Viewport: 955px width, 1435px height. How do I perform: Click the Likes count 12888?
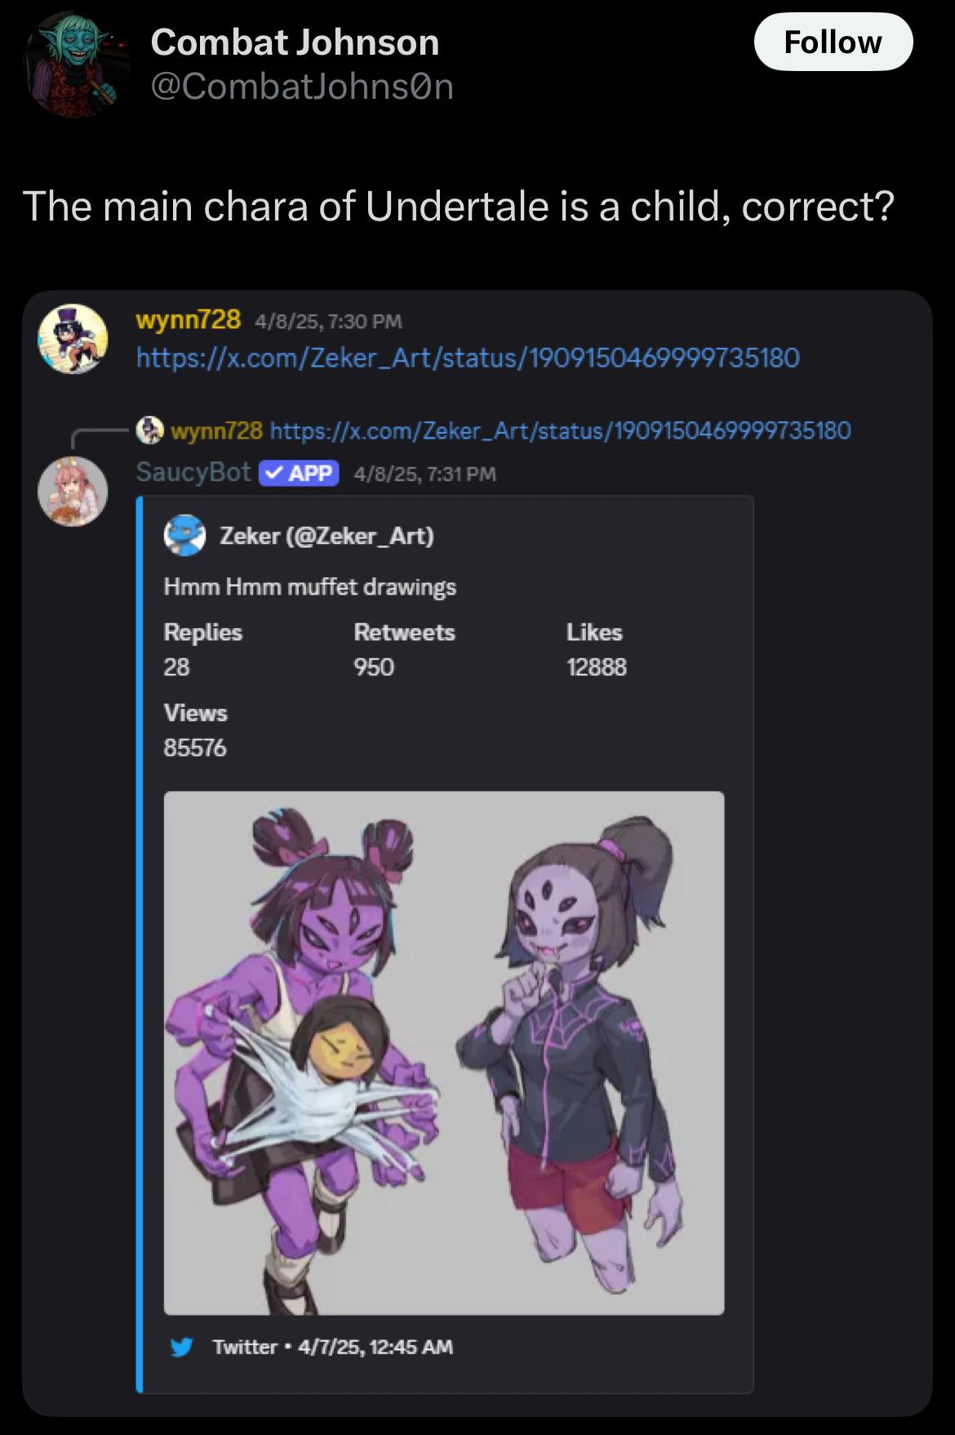[597, 667]
